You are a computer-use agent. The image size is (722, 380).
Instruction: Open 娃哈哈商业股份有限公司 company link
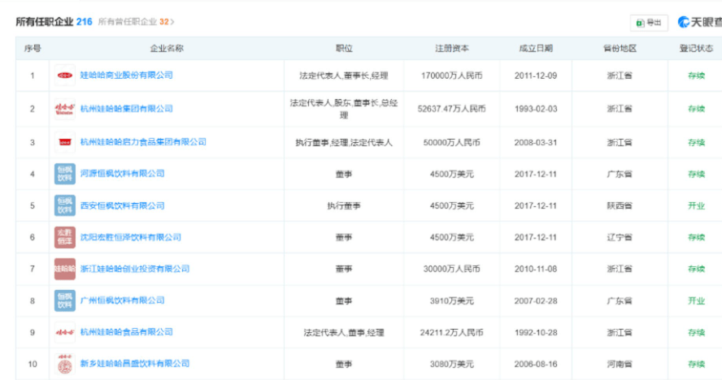[x=126, y=76]
